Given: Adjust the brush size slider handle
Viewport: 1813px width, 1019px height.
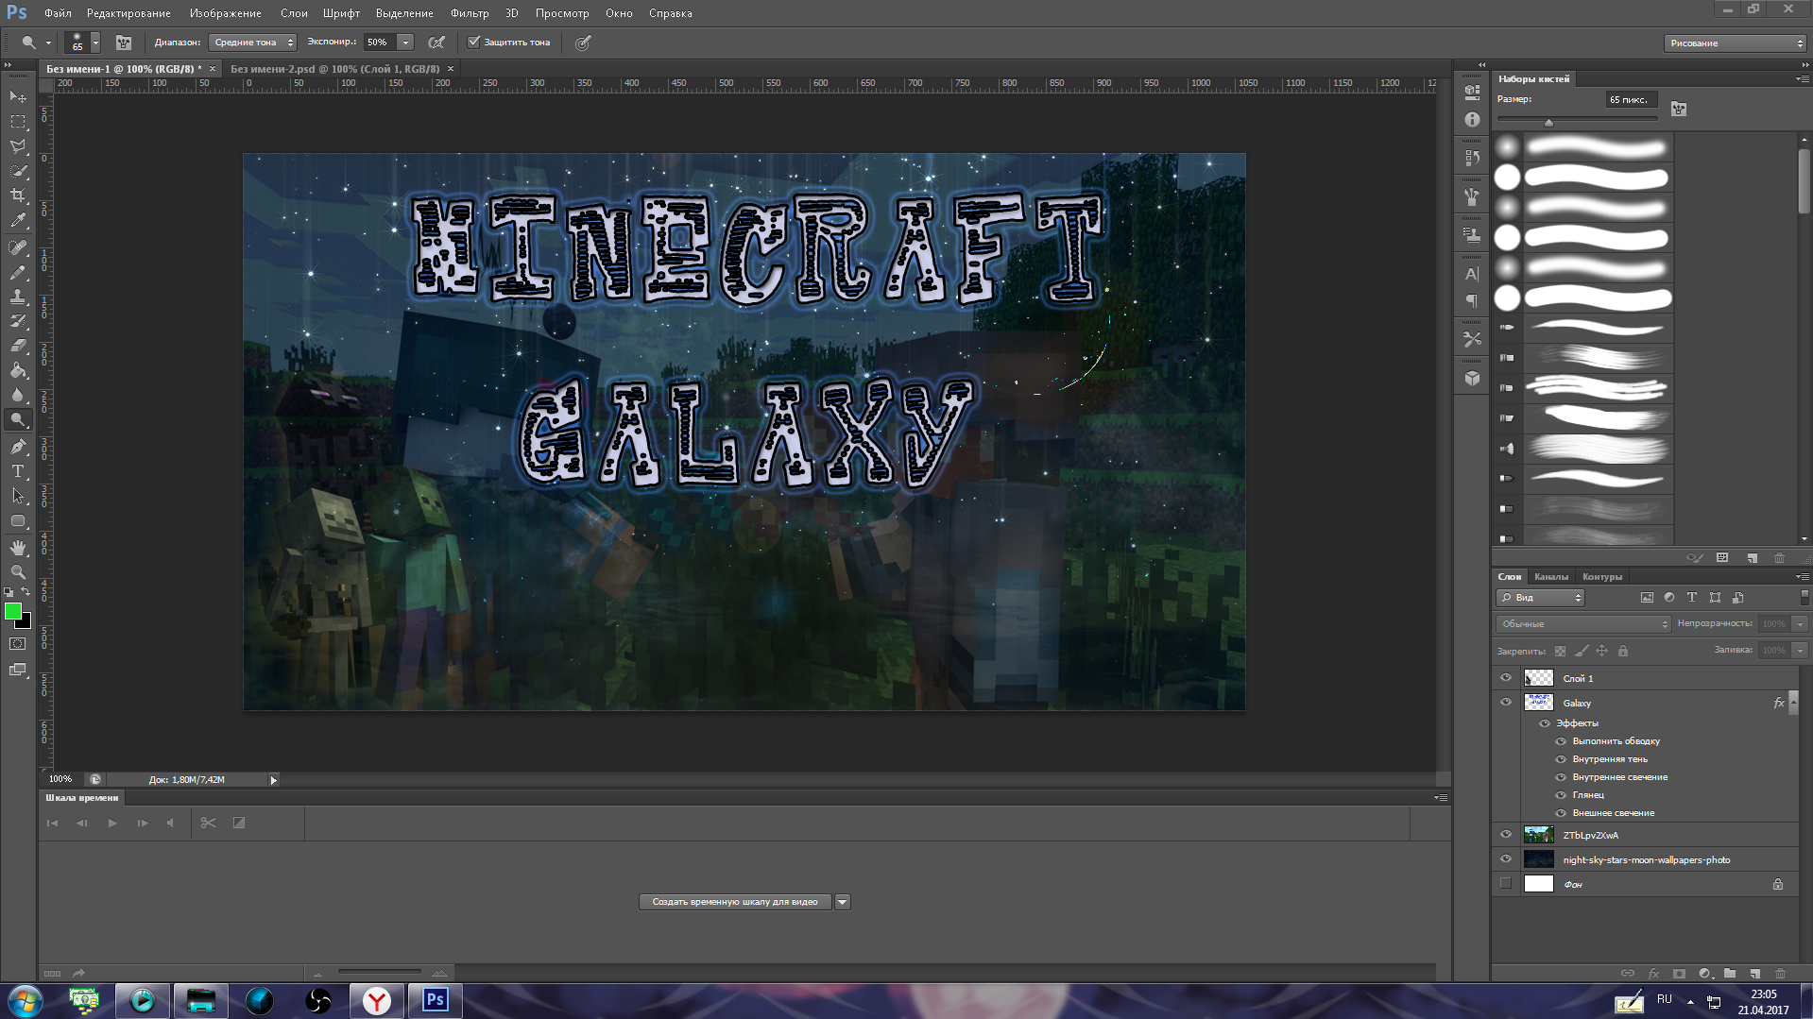Looking at the screenshot, I should coord(1548,122).
